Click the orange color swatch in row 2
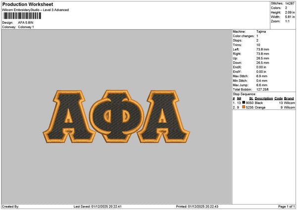Image resolution: width=297 pixels, height=210 pixels. [x=244, y=107]
